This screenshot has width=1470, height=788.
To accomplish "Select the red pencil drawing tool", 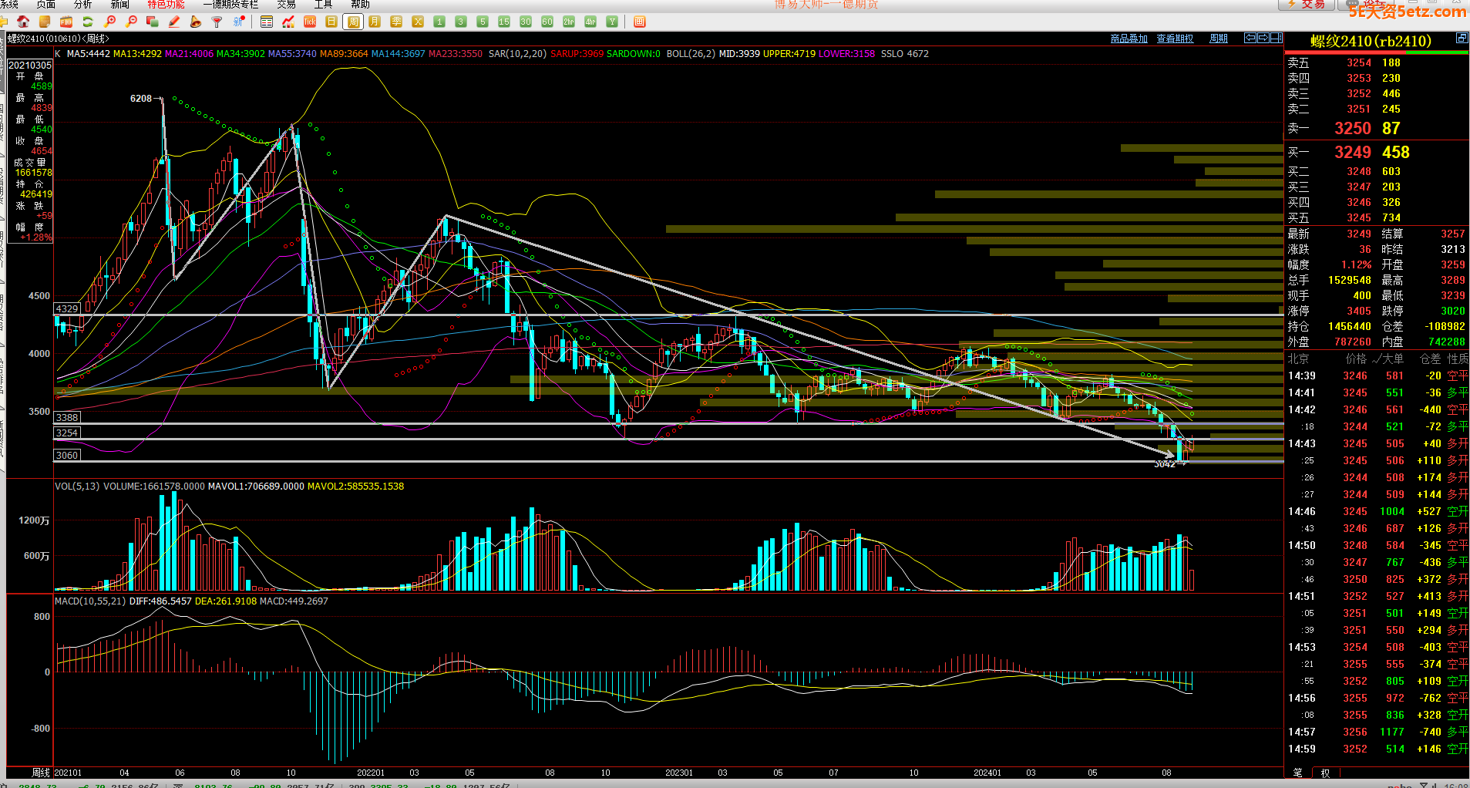I will tap(174, 22).
